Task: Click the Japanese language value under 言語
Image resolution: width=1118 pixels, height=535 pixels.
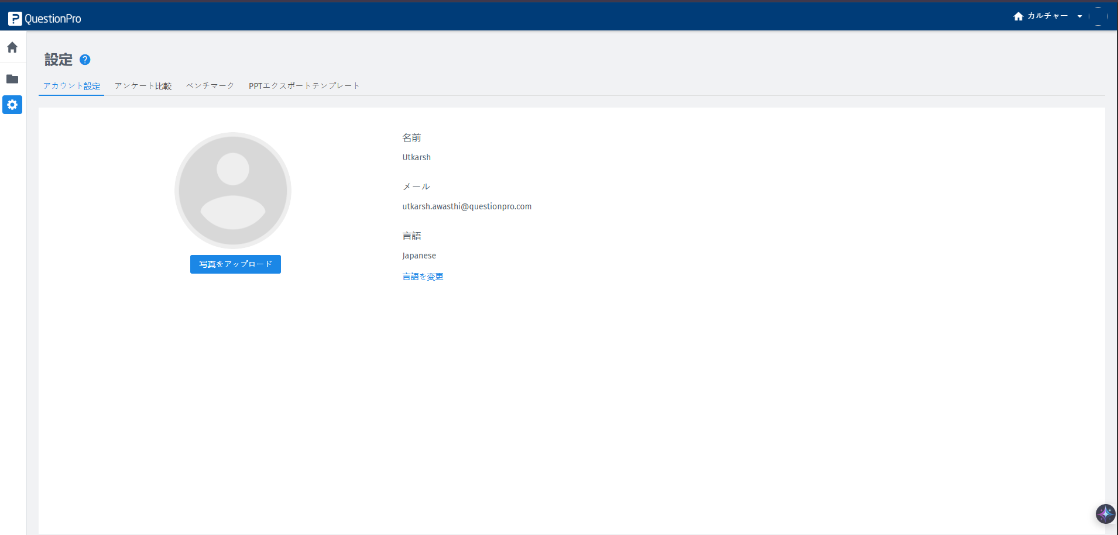Action: 419,256
